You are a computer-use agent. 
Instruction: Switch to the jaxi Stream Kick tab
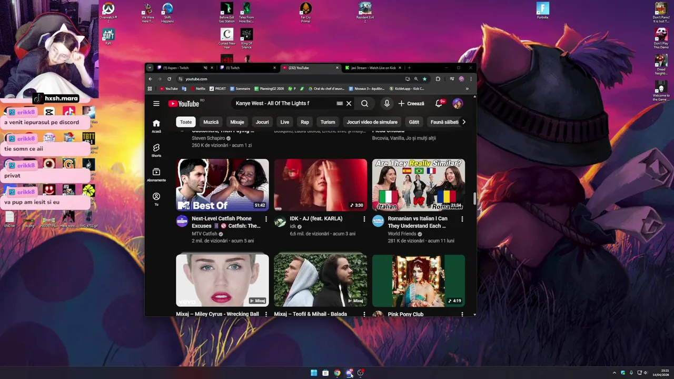pyautogui.click(x=373, y=68)
